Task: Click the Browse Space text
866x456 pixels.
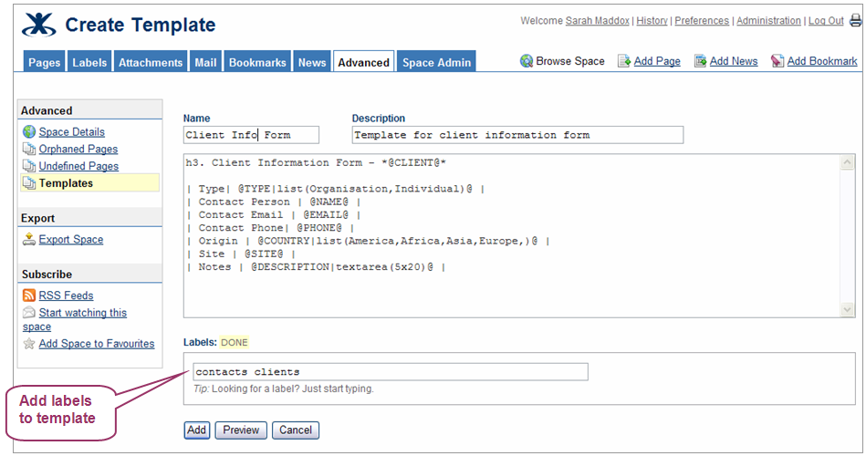Action: click(x=570, y=61)
